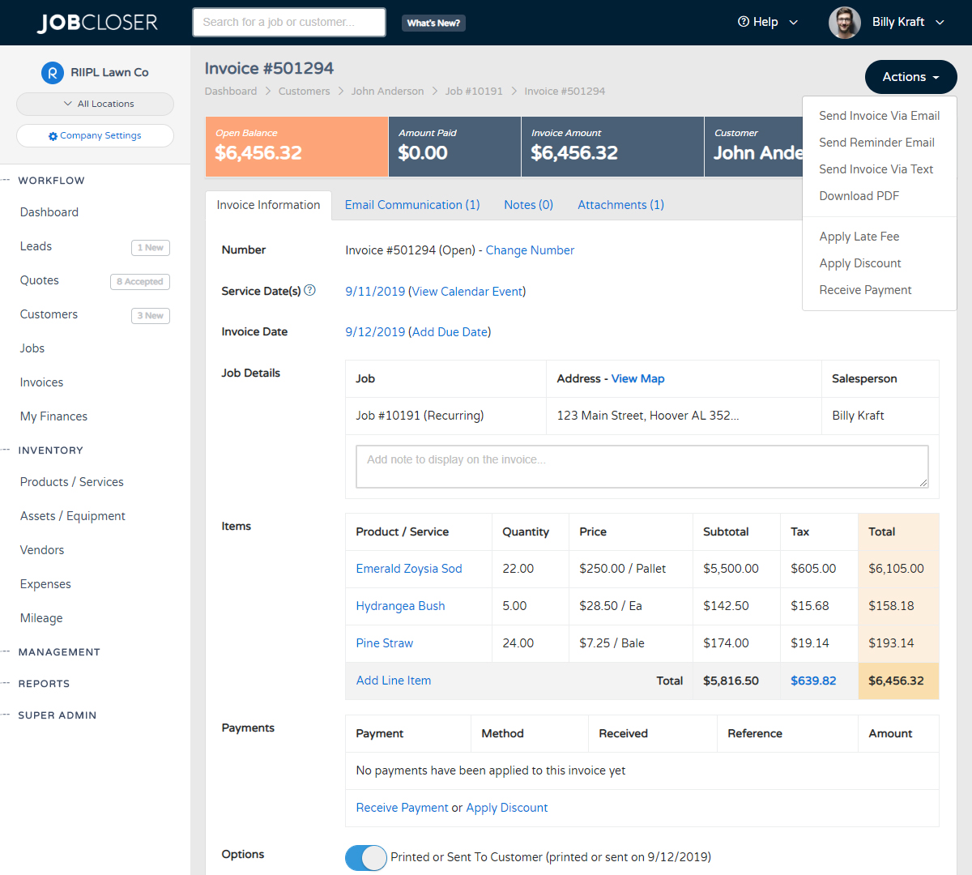Click the Company Settings gear icon
The width and height of the screenshot is (972, 875).
coord(53,135)
